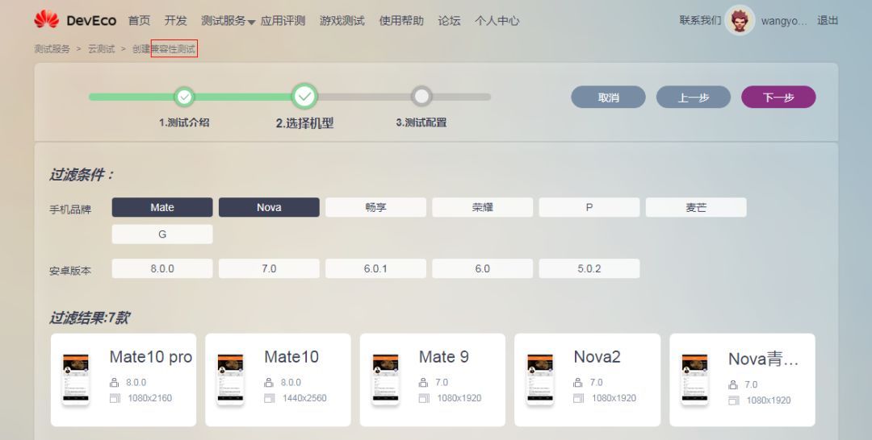Select the Mate 9 phone thumbnail
This screenshot has height=440, width=872.
[385, 380]
